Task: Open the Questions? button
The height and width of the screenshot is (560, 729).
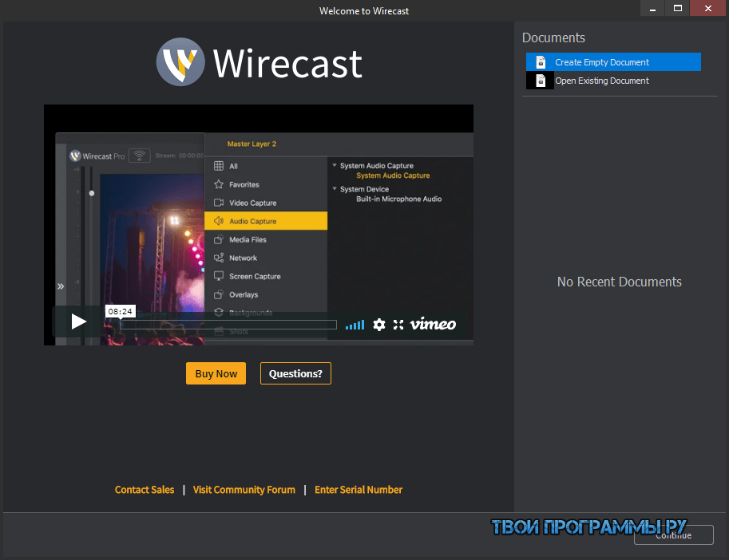Action: pos(295,373)
